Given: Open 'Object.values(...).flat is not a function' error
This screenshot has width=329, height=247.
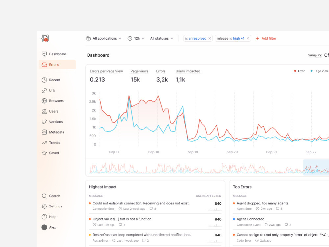Looking at the screenshot, I should point(122,219).
